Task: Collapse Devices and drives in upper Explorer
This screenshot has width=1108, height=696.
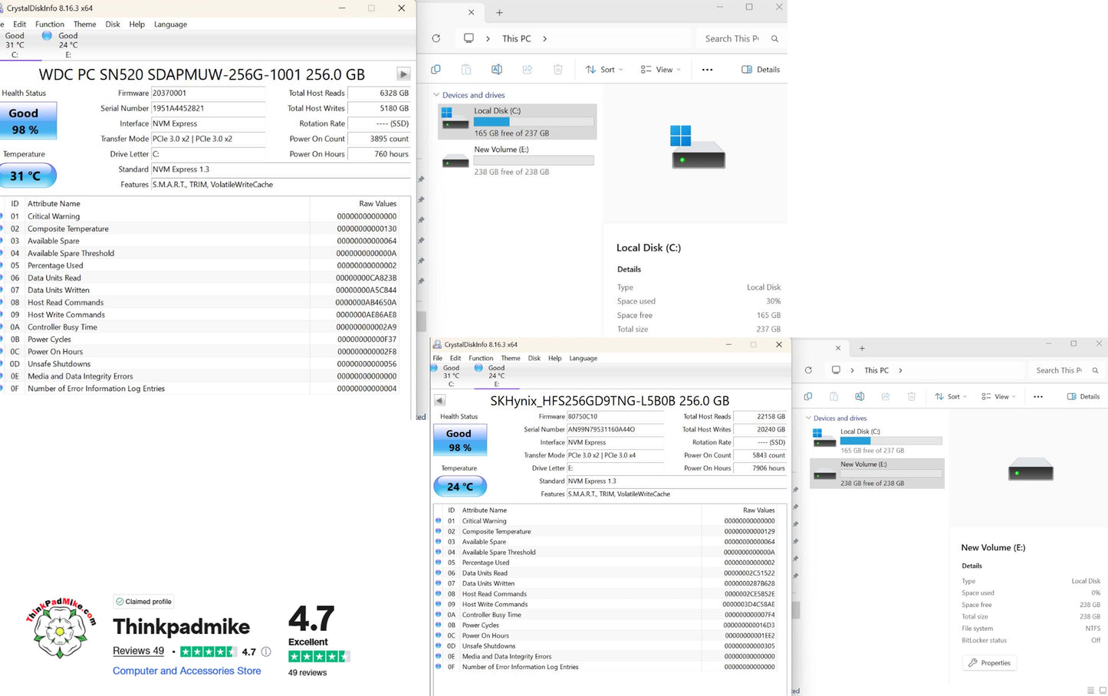Action: [436, 95]
